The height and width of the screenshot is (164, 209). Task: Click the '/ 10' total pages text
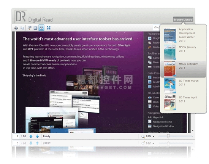coord(24,136)
